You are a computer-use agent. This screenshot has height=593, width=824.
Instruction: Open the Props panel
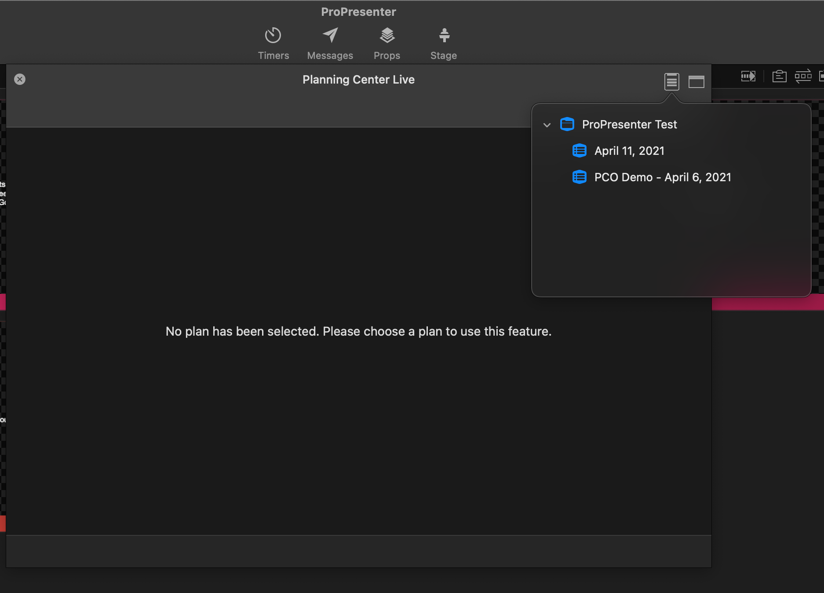(387, 44)
